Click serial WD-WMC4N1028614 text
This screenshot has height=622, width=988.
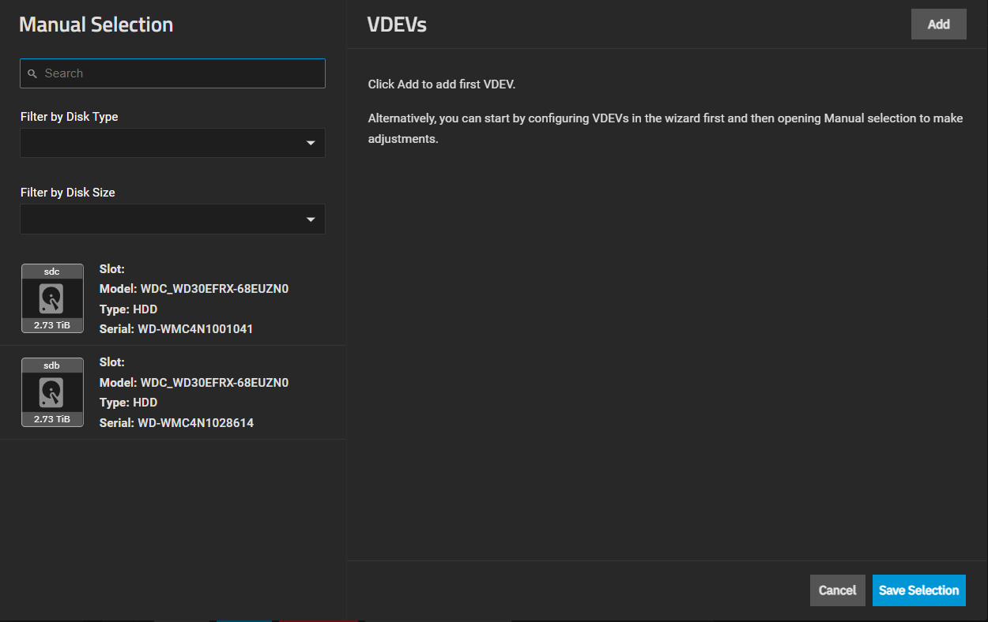pyautogui.click(x=195, y=423)
